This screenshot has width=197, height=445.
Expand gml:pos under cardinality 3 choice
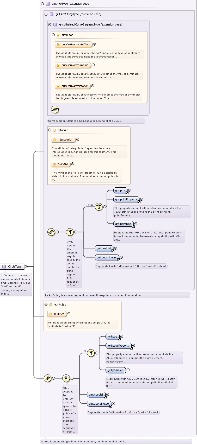[x=122, y=336]
